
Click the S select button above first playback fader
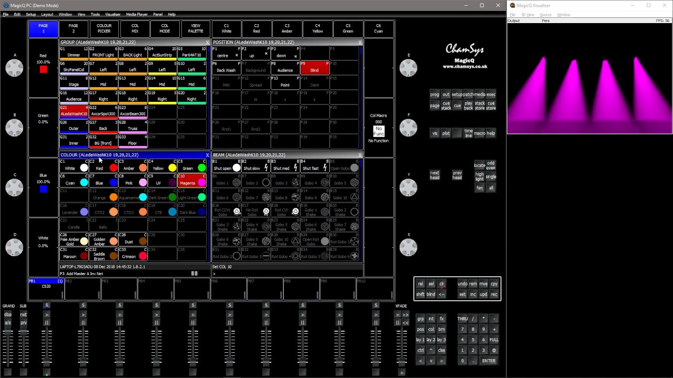click(x=46, y=306)
